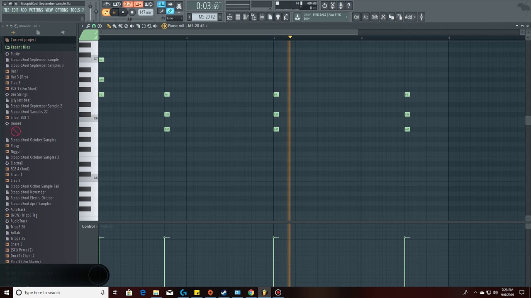Image resolution: width=531 pixels, height=298 pixels.
Task: Click the download content library icon
Action: click(297, 17)
